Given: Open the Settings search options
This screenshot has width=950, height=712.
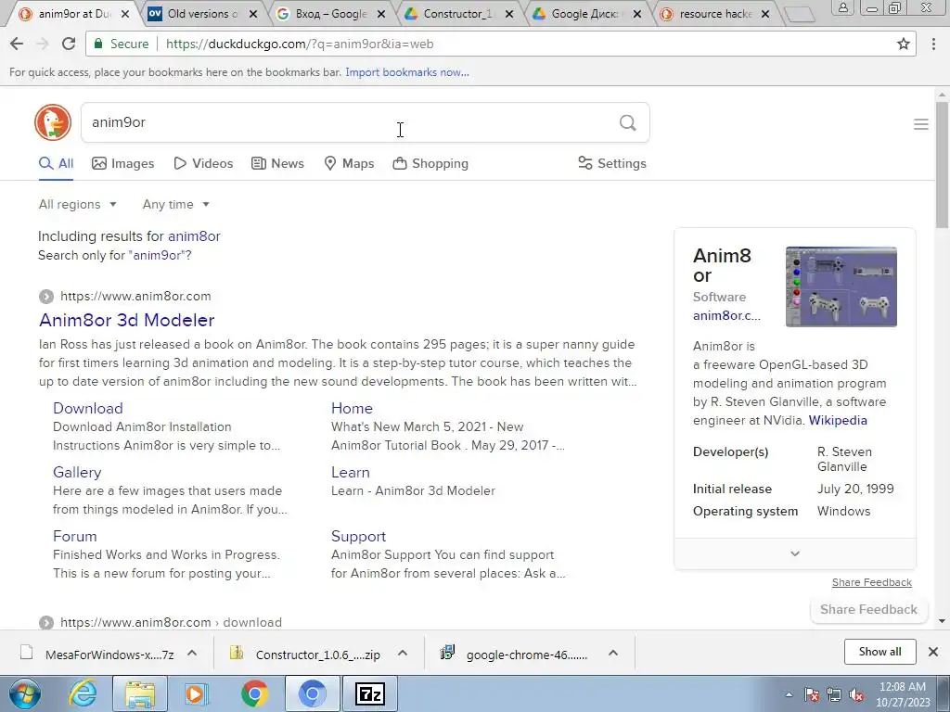Looking at the screenshot, I should [612, 163].
